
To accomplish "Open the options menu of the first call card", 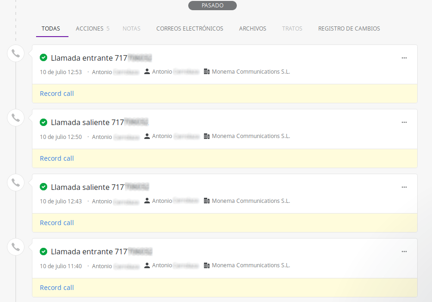I will (x=404, y=57).
